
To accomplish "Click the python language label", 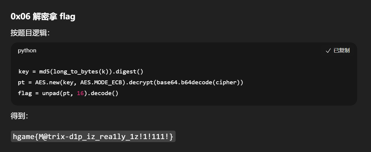I will point(27,51).
